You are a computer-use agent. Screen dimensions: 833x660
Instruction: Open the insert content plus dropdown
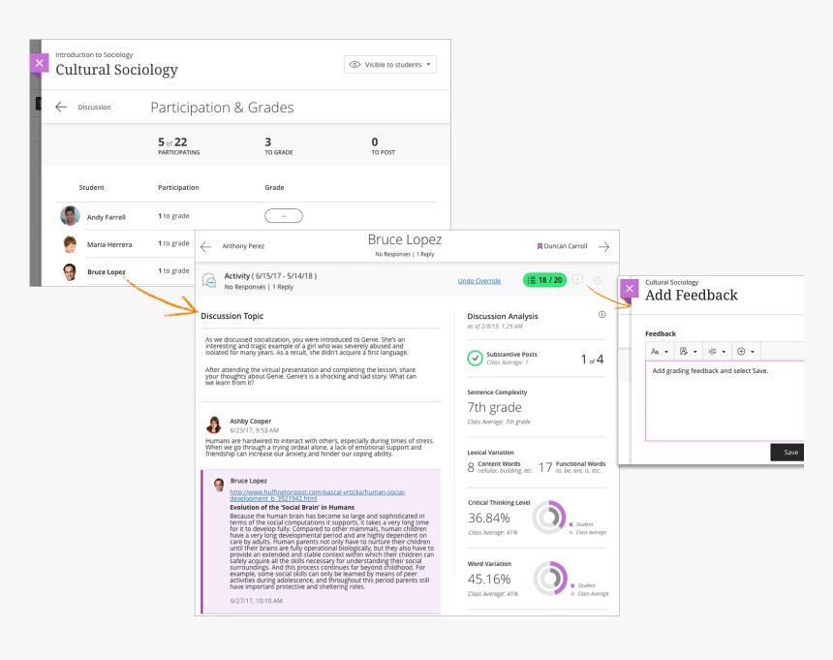point(746,351)
